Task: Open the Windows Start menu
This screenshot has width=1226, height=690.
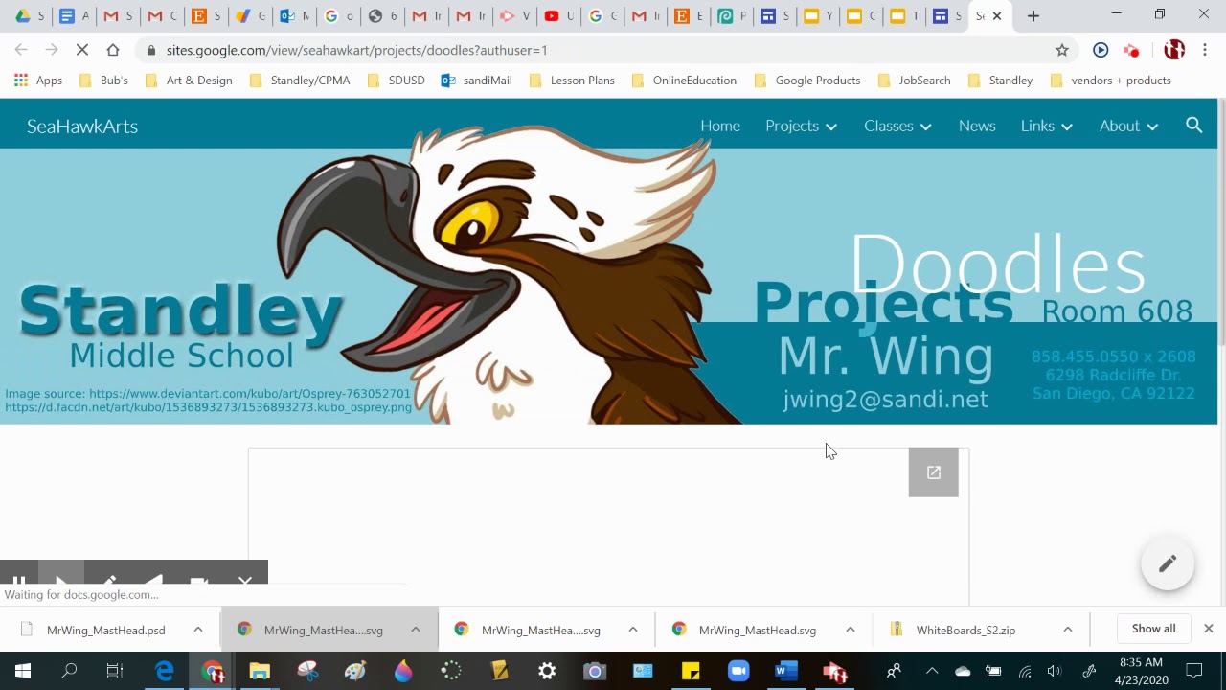Action: (x=23, y=672)
